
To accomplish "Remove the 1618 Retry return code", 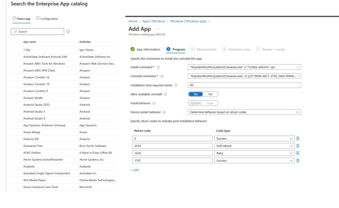I will (298, 153).
